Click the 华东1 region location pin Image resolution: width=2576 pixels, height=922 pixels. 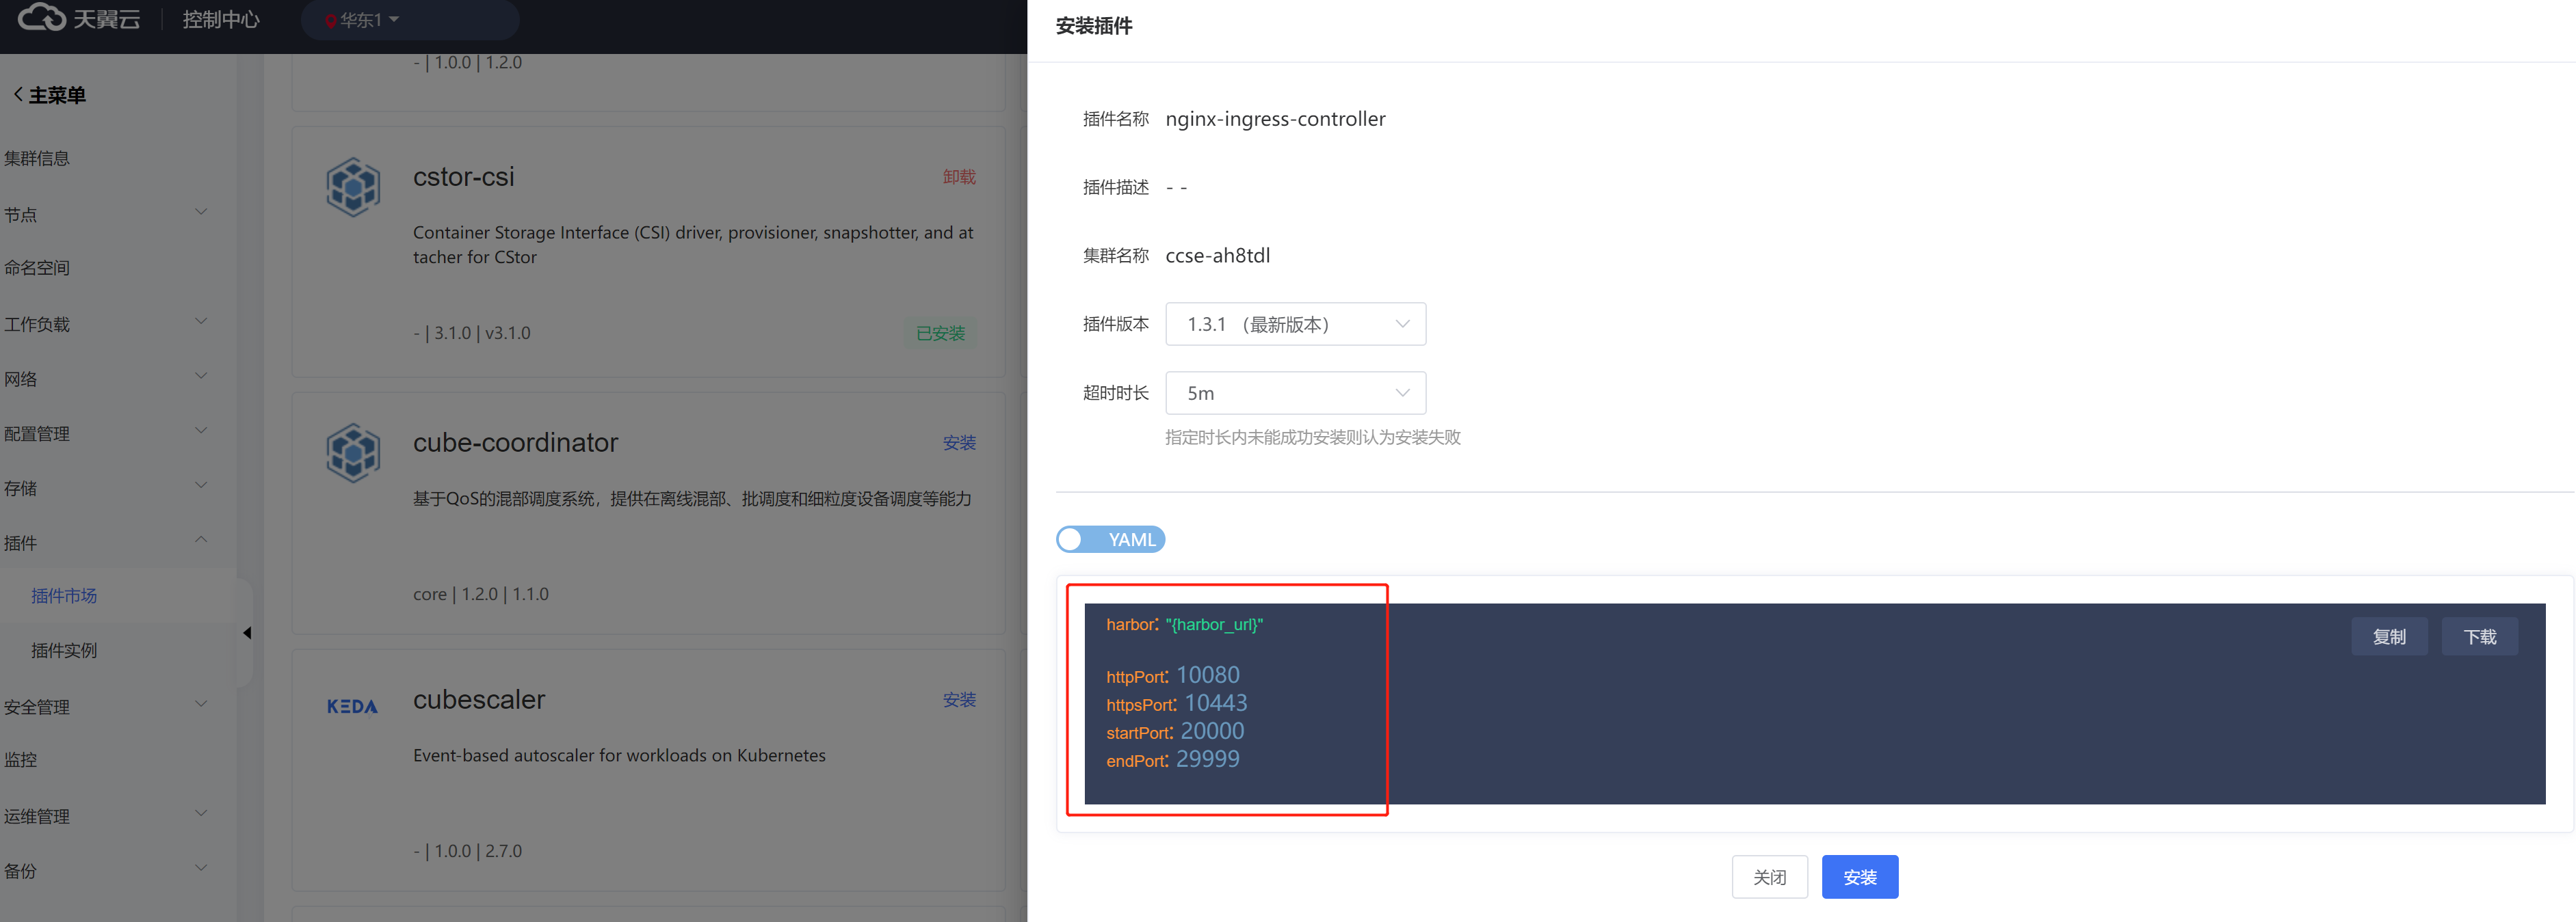[331, 21]
